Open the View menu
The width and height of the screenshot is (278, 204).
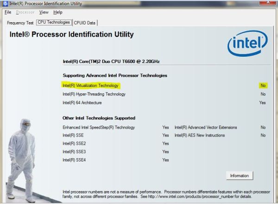(44, 12)
